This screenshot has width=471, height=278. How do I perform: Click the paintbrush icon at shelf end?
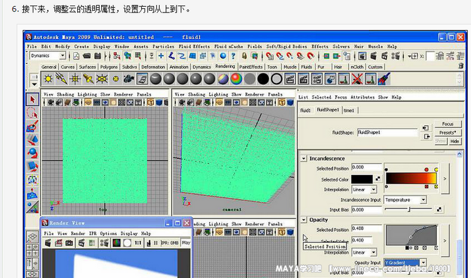click(x=384, y=79)
